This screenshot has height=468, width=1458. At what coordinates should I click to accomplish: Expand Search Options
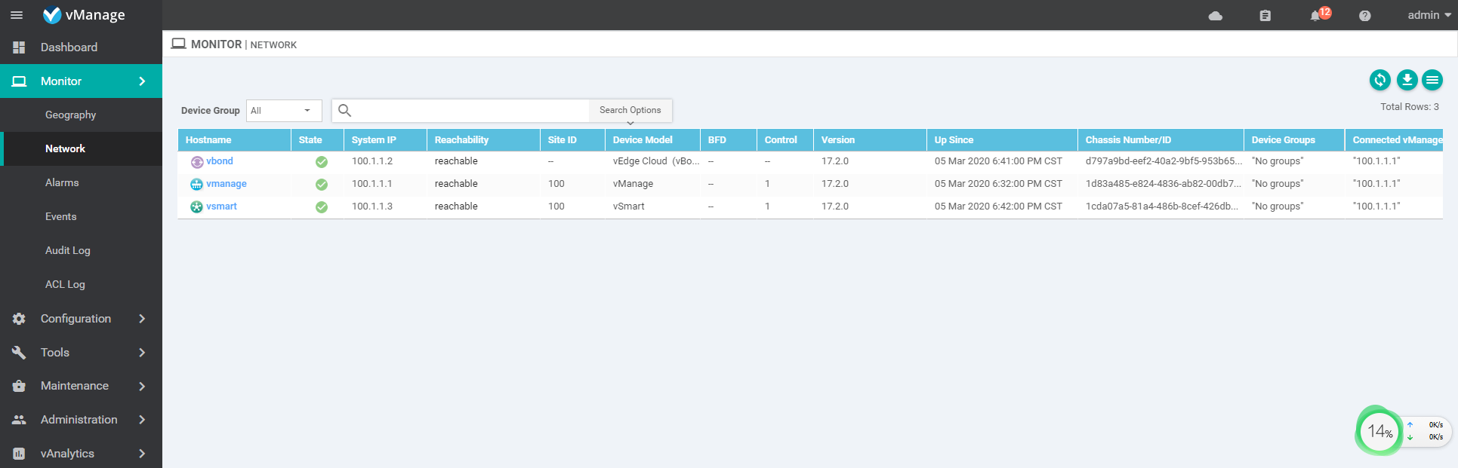[630, 111]
